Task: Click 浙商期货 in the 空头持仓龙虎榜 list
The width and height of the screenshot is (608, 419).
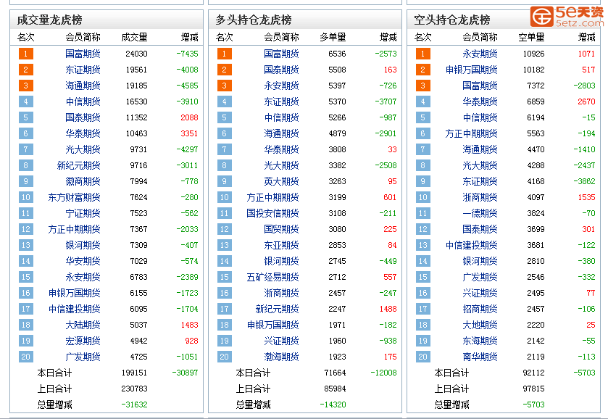Action: tap(480, 197)
